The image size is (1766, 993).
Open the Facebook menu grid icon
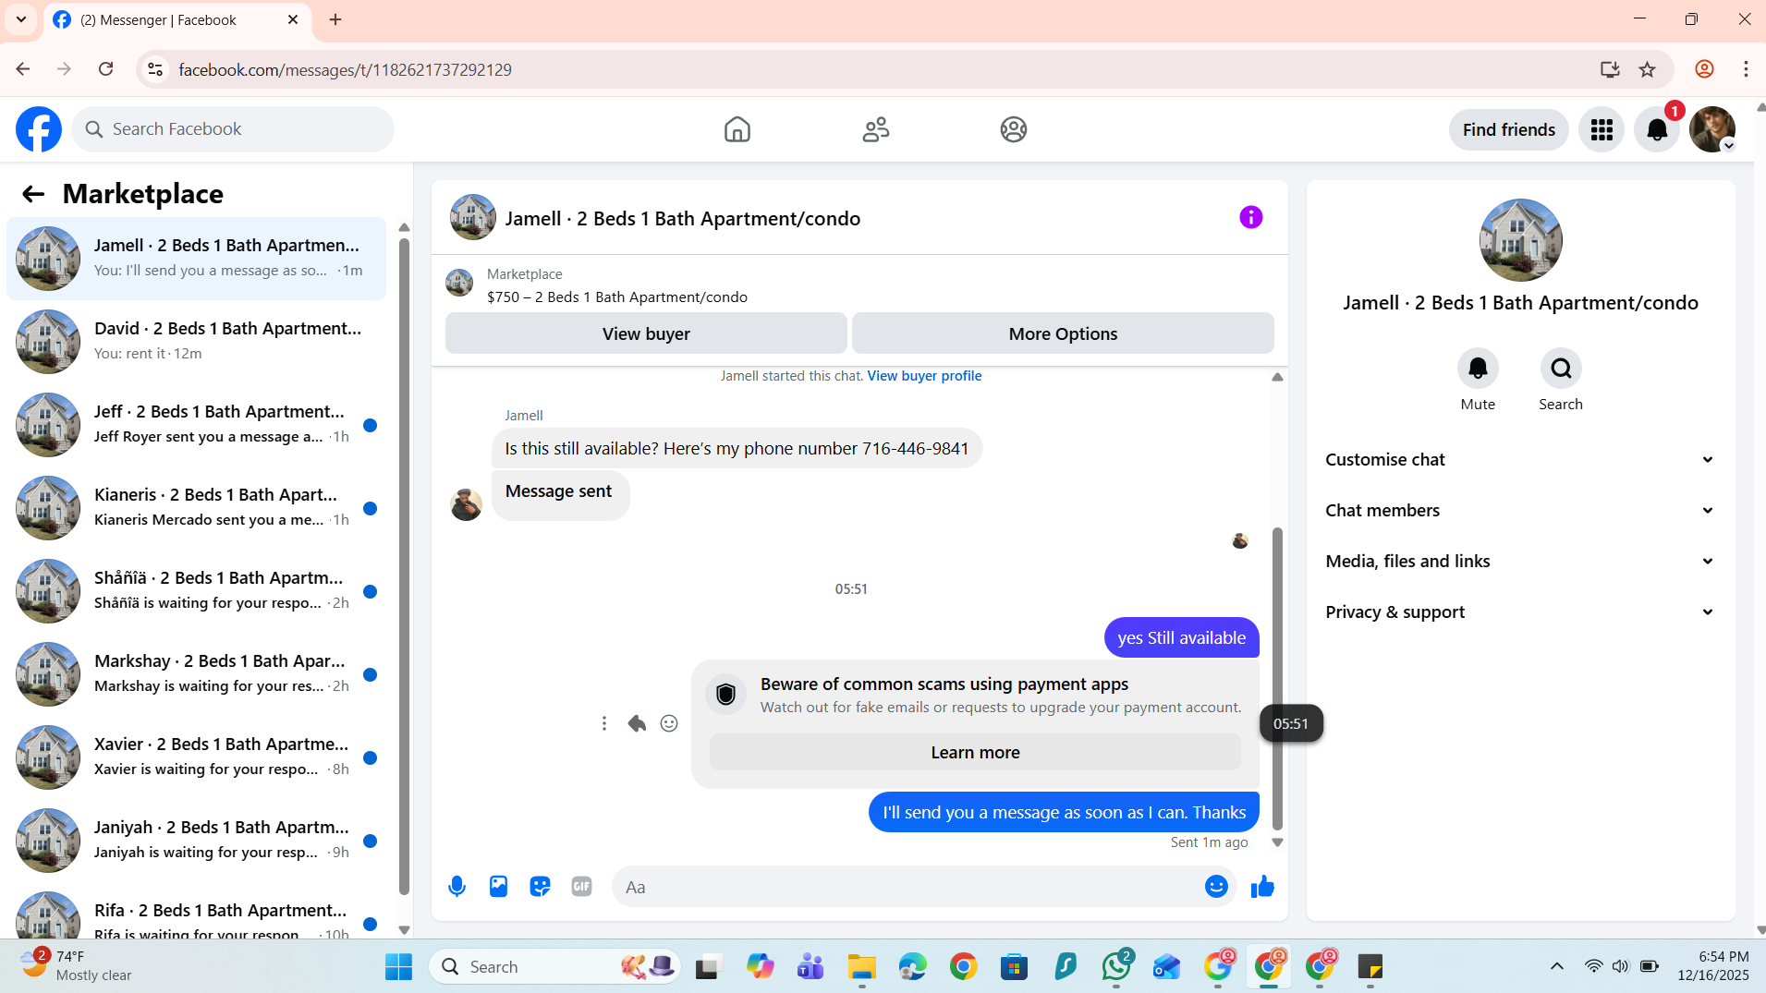tap(1602, 129)
